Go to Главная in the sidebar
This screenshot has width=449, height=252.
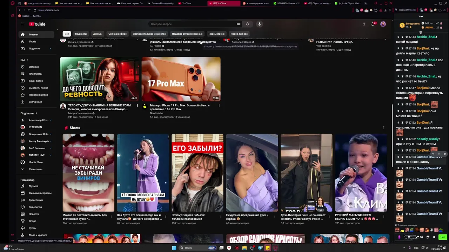tap(36, 35)
